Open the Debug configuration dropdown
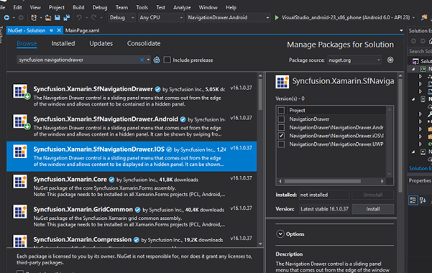The image size is (432, 273). tap(121, 18)
